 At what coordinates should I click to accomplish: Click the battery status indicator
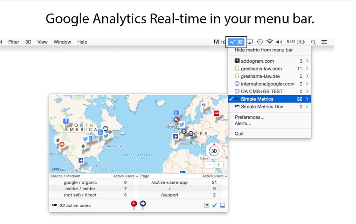pyautogui.click(x=295, y=42)
